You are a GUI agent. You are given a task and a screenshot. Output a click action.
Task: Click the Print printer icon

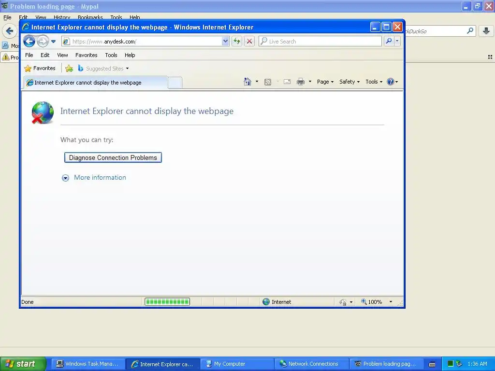(301, 82)
